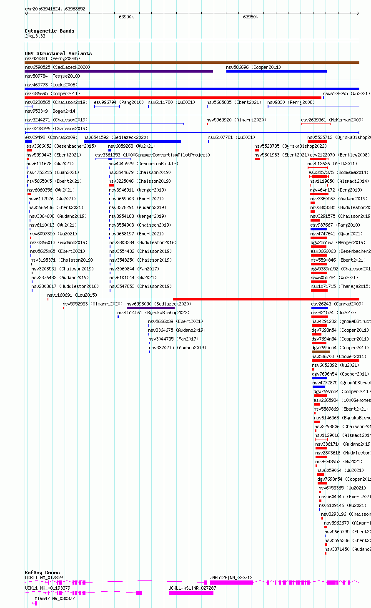
Task: Select nsv3370215 (Audano2019) label
Action: tap(178, 348)
